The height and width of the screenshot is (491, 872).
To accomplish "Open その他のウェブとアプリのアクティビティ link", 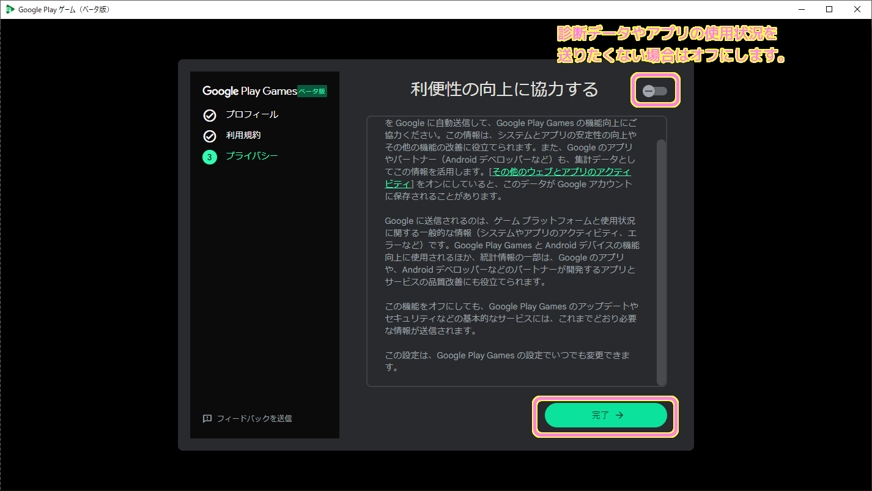I will [561, 172].
